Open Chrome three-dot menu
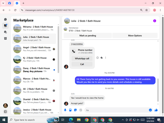The height and width of the screenshot is (123, 164). point(160,10)
